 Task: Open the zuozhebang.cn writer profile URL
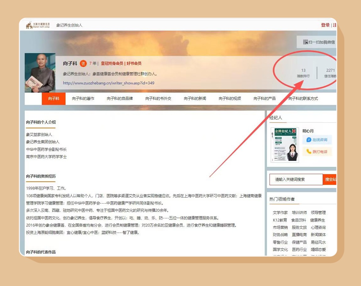tap(109, 83)
